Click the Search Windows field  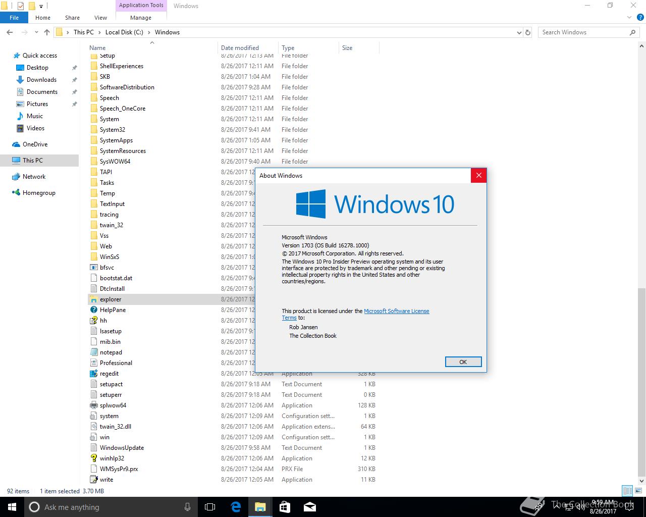point(589,32)
